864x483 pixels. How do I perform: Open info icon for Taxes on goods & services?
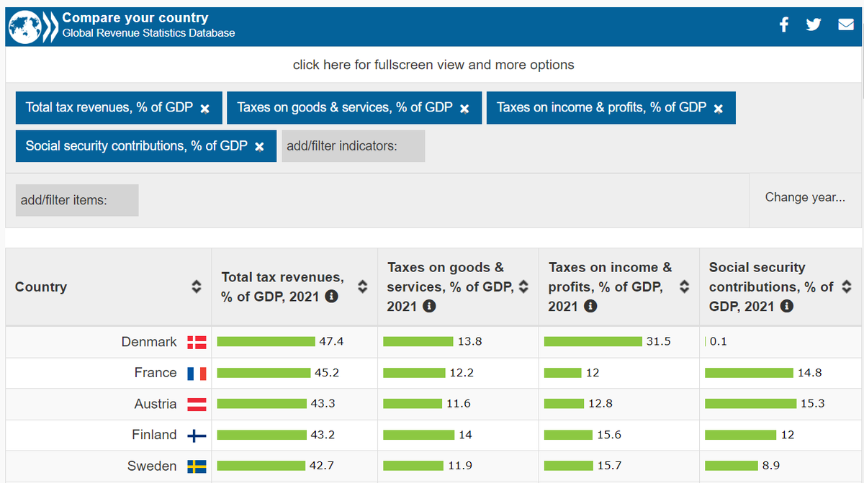(x=429, y=306)
